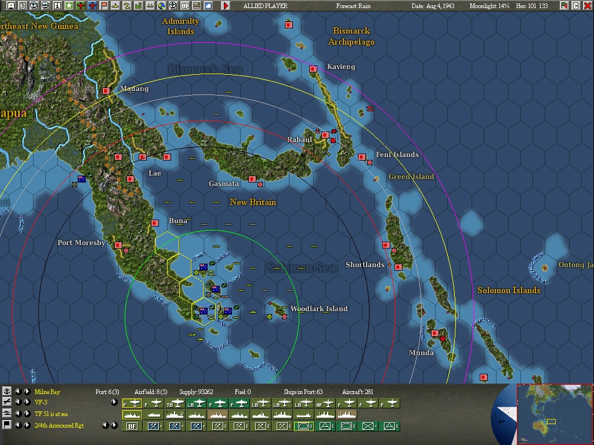The width and height of the screenshot is (594, 445).
Task: Click the Japanese base marker at Port Moresby
Action: pyautogui.click(x=118, y=245)
